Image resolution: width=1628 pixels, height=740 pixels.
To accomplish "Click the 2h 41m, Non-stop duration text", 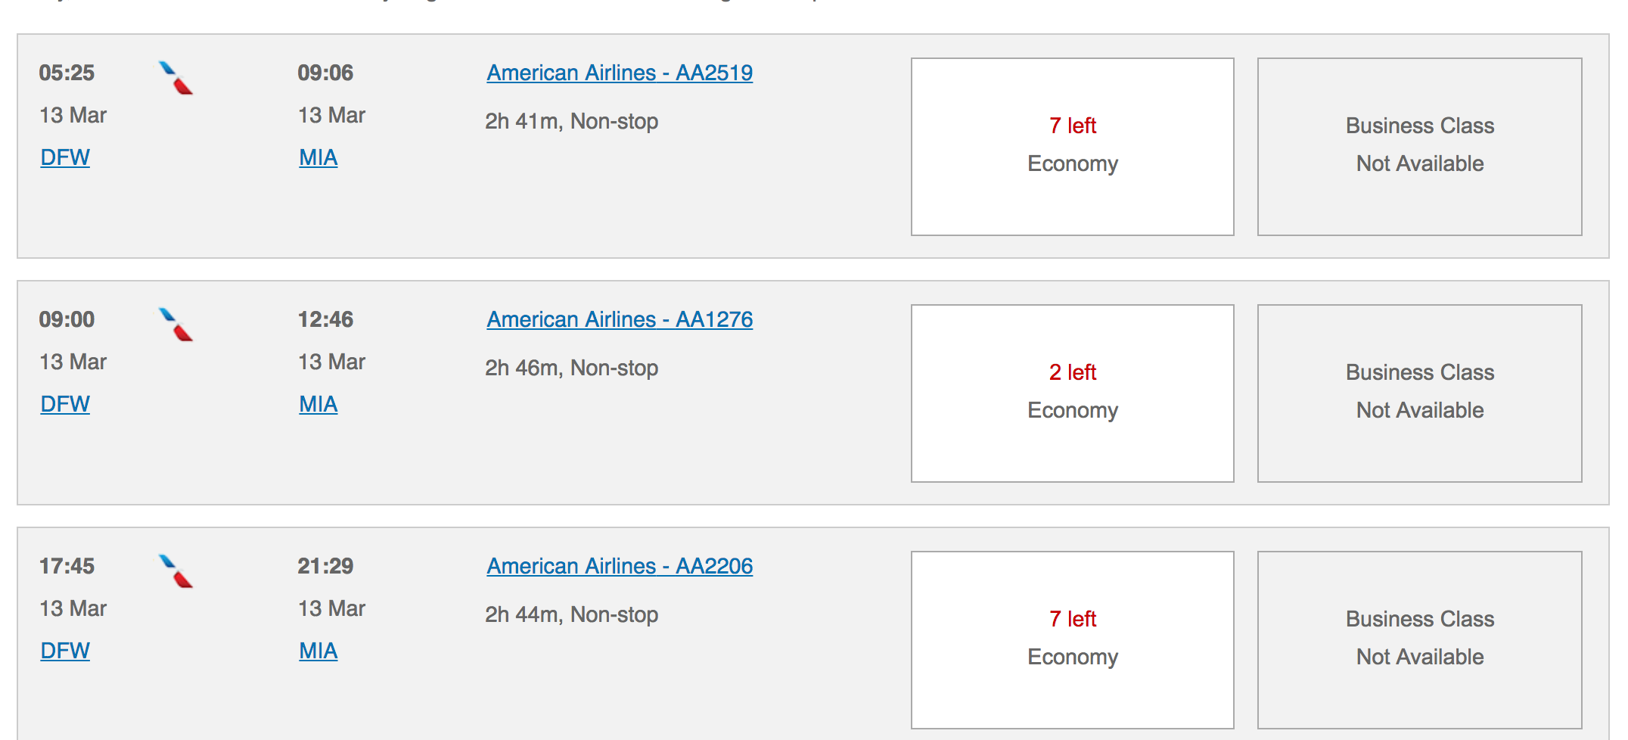I will [571, 121].
